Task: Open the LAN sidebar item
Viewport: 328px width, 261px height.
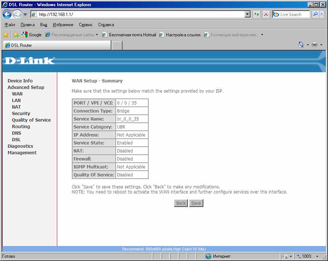Action: (x=16, y=100)
